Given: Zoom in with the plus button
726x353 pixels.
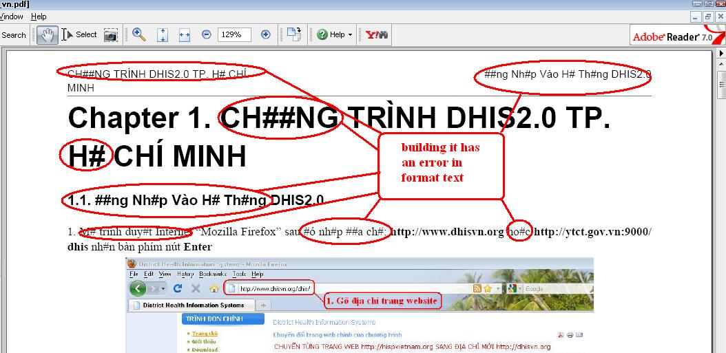Looking at the screenshot, I should tap(266, 34).
